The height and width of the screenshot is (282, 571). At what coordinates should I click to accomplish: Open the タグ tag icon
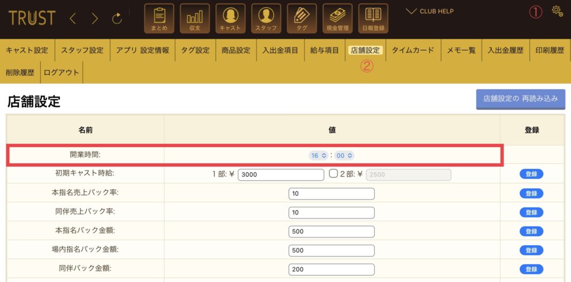tap(302, 18)
